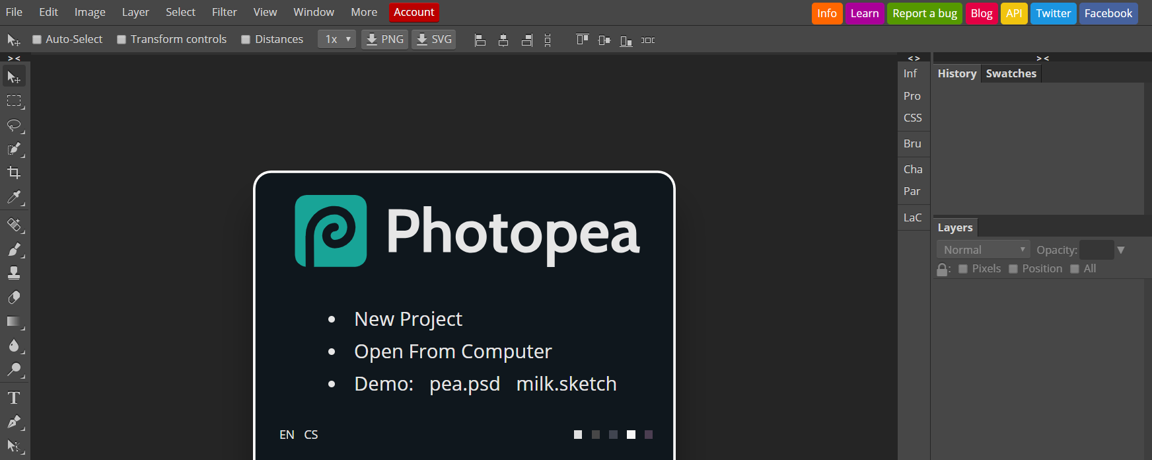
Task: Open the Image menu
Action: (x=90, y=12)
